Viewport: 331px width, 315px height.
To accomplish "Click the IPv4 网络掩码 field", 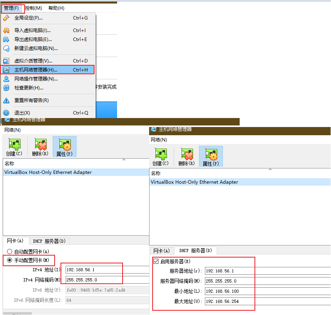I will coord(107,280).
